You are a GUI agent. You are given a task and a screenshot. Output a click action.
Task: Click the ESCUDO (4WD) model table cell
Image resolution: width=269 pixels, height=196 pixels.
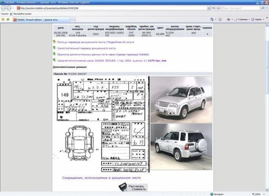[114, 34]
